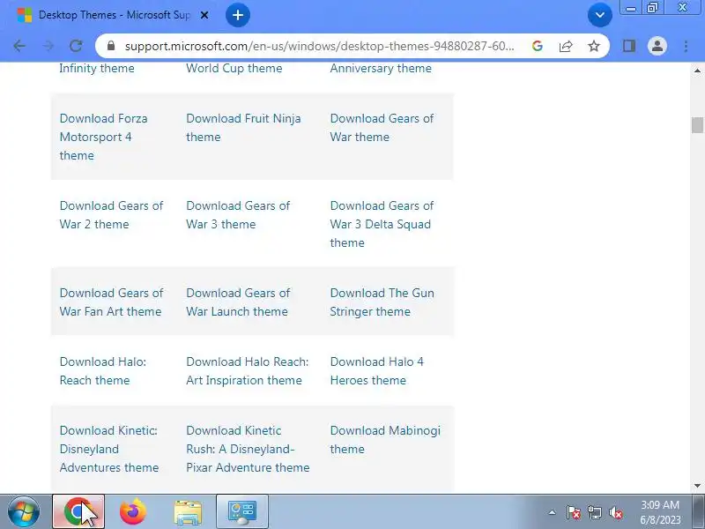Image resolution: width=705 pixels, height=529 pixels.
Task: Open Download The Gun Stringer theme
Action: coord(382,302)
